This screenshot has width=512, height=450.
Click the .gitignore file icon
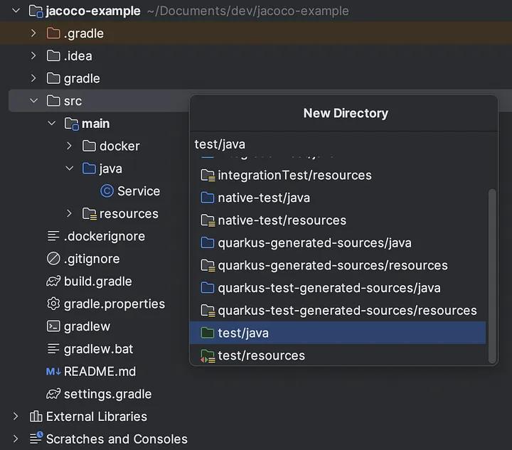click(x=53, y=259)
